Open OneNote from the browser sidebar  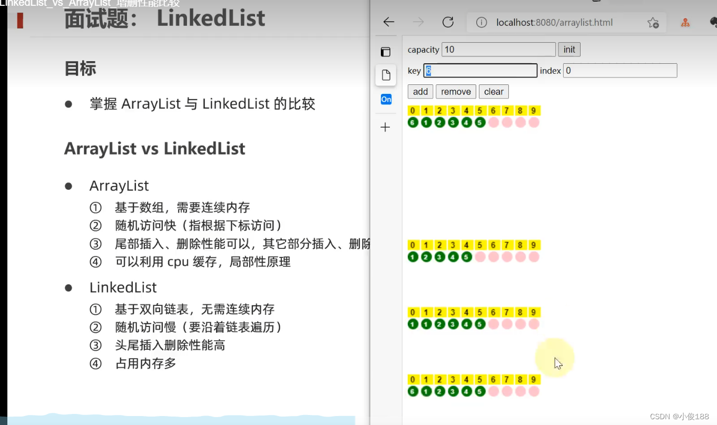[x=386, y=99]
